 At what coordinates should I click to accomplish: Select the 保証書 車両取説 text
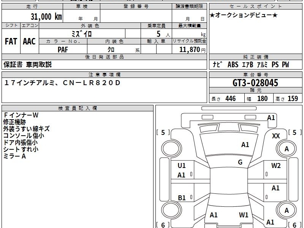click(27, 65)
